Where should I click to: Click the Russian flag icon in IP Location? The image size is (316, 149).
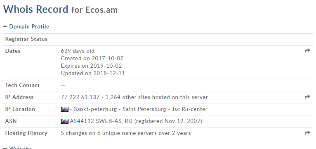pos(65,109)
